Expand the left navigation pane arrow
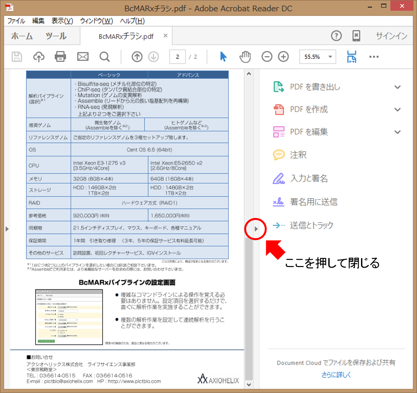The width and height of the screenshot is (417, 393). 7,229
